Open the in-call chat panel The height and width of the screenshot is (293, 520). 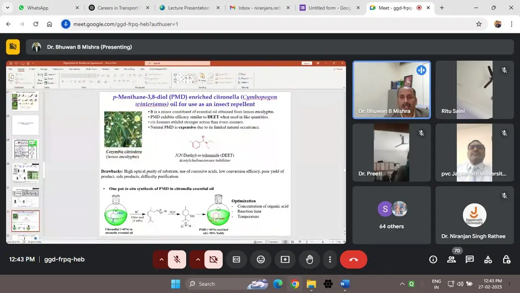point(470,260)
